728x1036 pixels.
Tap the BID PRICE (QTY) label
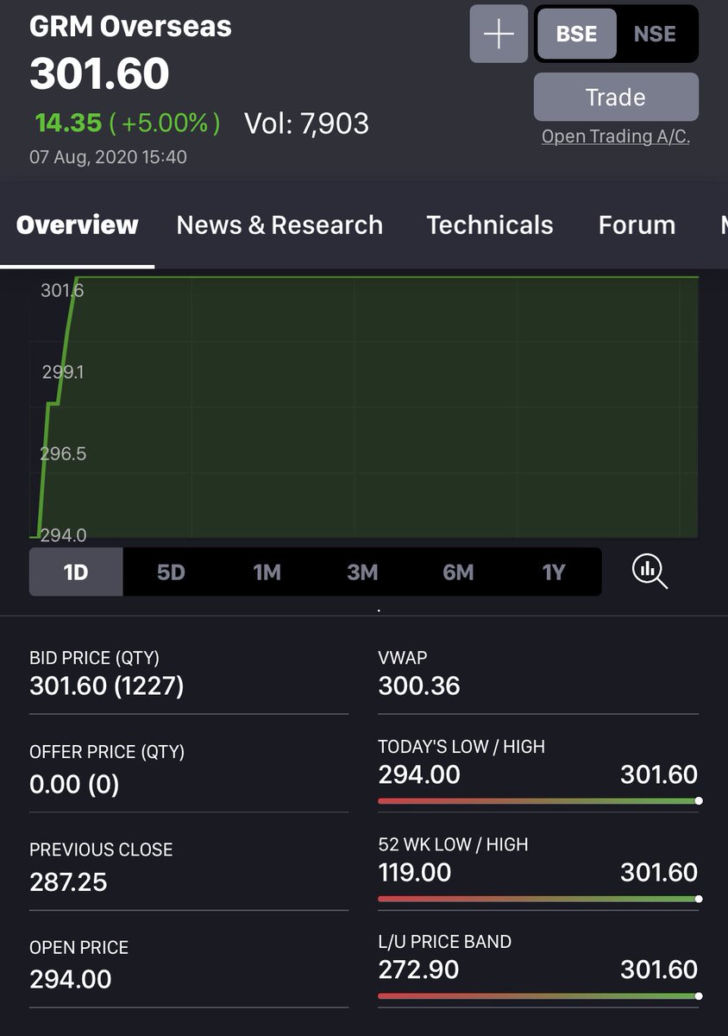click(x=94, y=658)
